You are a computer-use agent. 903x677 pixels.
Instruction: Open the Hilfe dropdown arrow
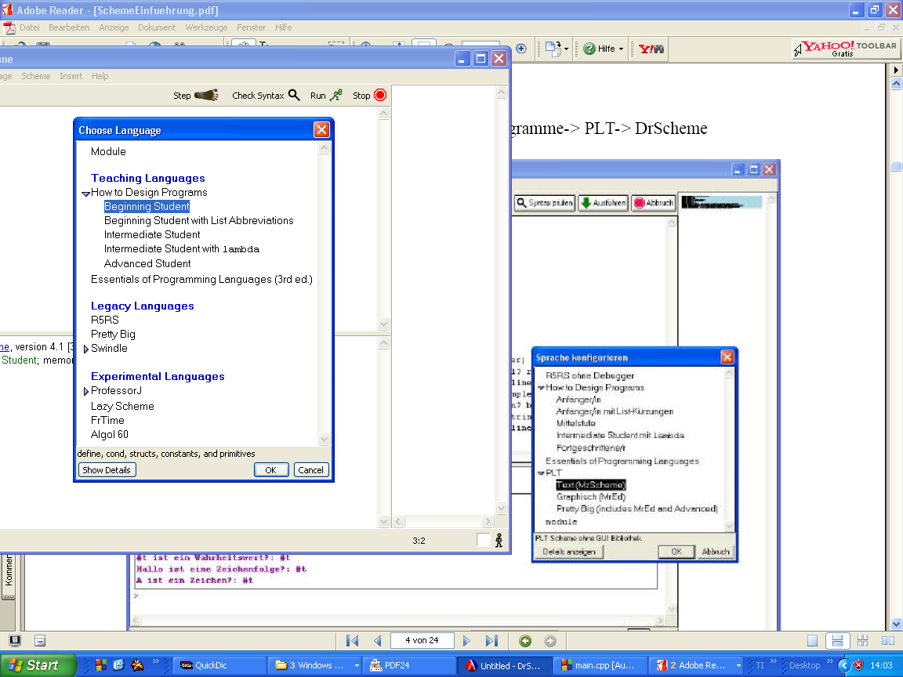point(621,49)
